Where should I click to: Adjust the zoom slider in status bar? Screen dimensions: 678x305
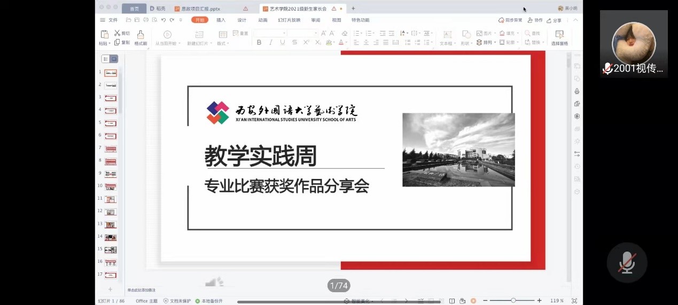coord(513,301)
